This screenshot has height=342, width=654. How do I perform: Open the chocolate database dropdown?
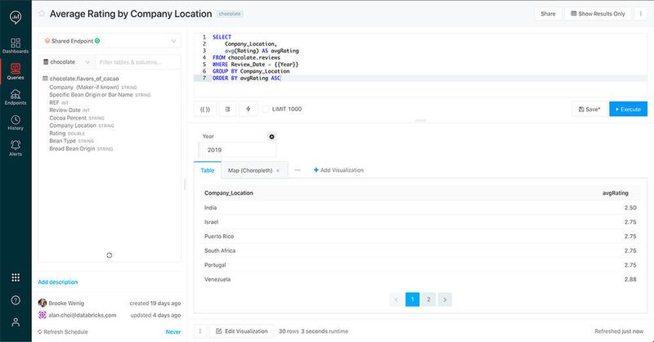[67, 62]
